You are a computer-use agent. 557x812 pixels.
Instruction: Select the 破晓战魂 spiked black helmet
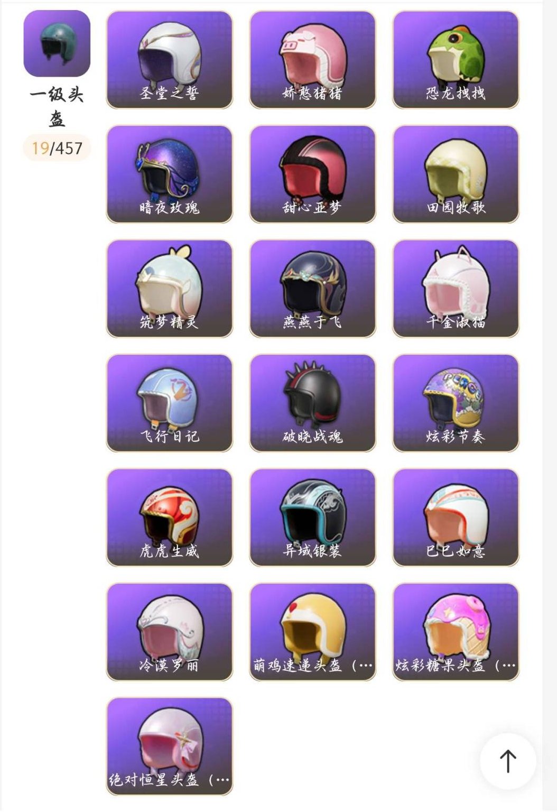pos(313,403)
